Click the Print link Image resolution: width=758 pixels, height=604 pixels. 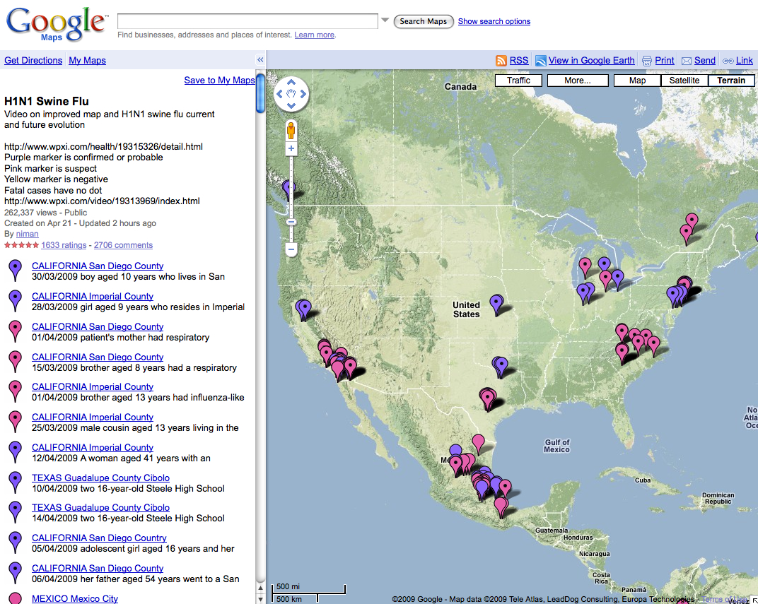coord(664,60)
